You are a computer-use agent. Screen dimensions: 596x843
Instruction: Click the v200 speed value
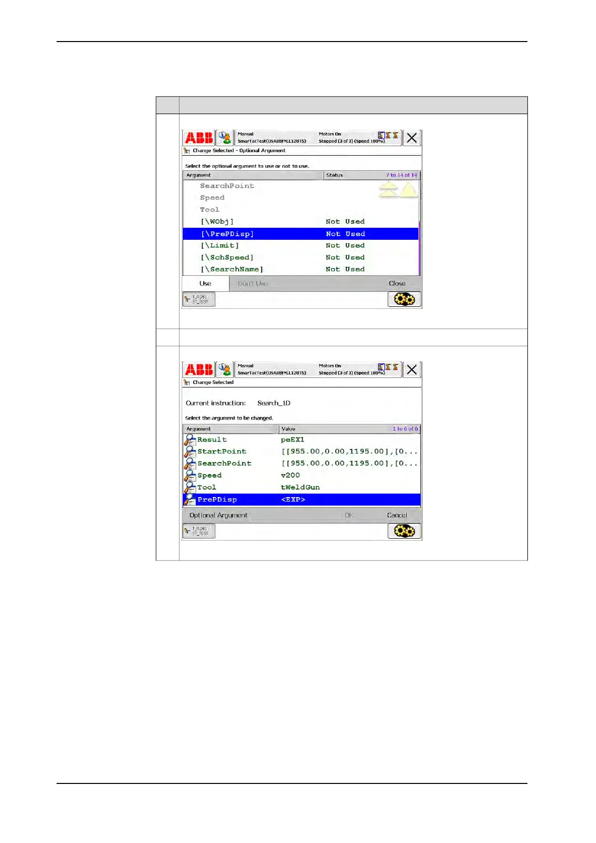(x=290, y=476)
